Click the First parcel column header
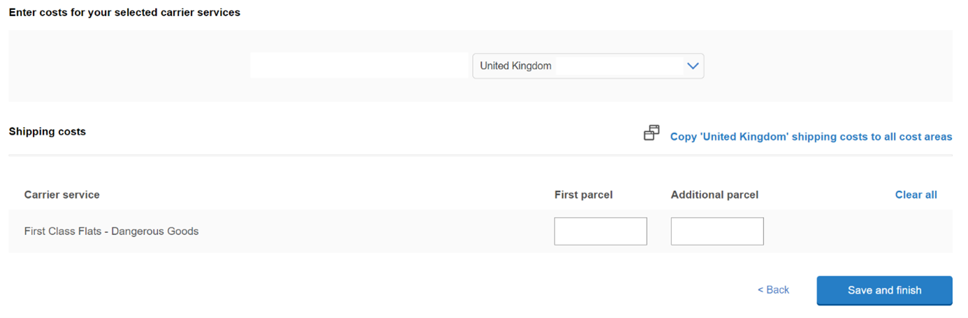 [583, 195]
